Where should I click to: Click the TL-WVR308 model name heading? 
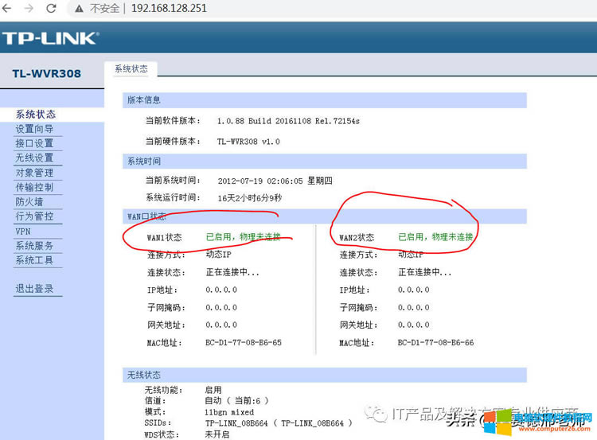[46, 73]
